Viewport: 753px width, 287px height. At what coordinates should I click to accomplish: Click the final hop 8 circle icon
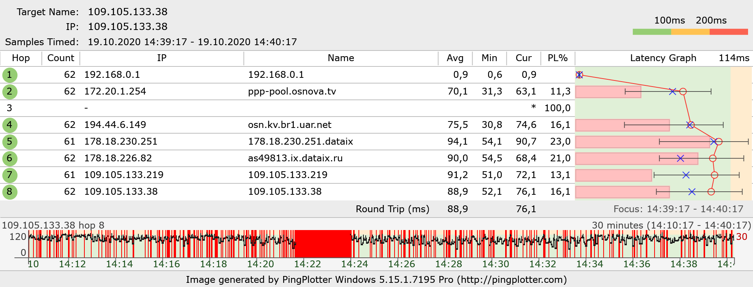pos(10,192)
